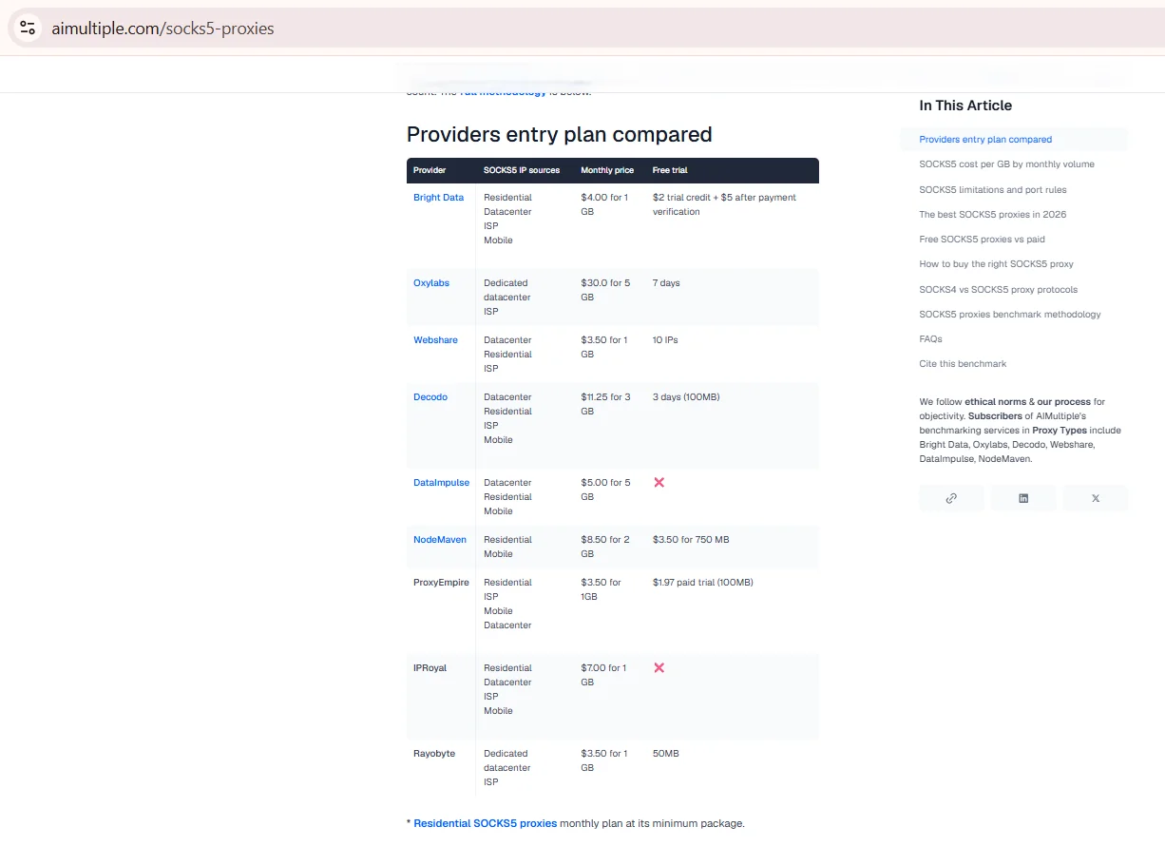This screenshot has width=1165, height=846.
Task: Click the In This Article heading
Action: [965, 106]
